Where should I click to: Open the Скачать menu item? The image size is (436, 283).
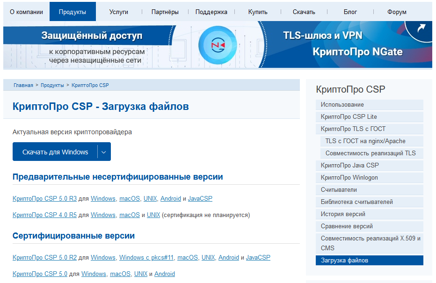pos(304,12)
